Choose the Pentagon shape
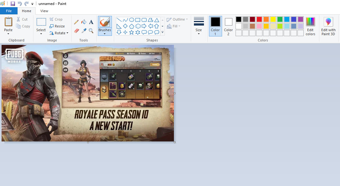Viewport: 340px width, 186px height. [132, 26]
